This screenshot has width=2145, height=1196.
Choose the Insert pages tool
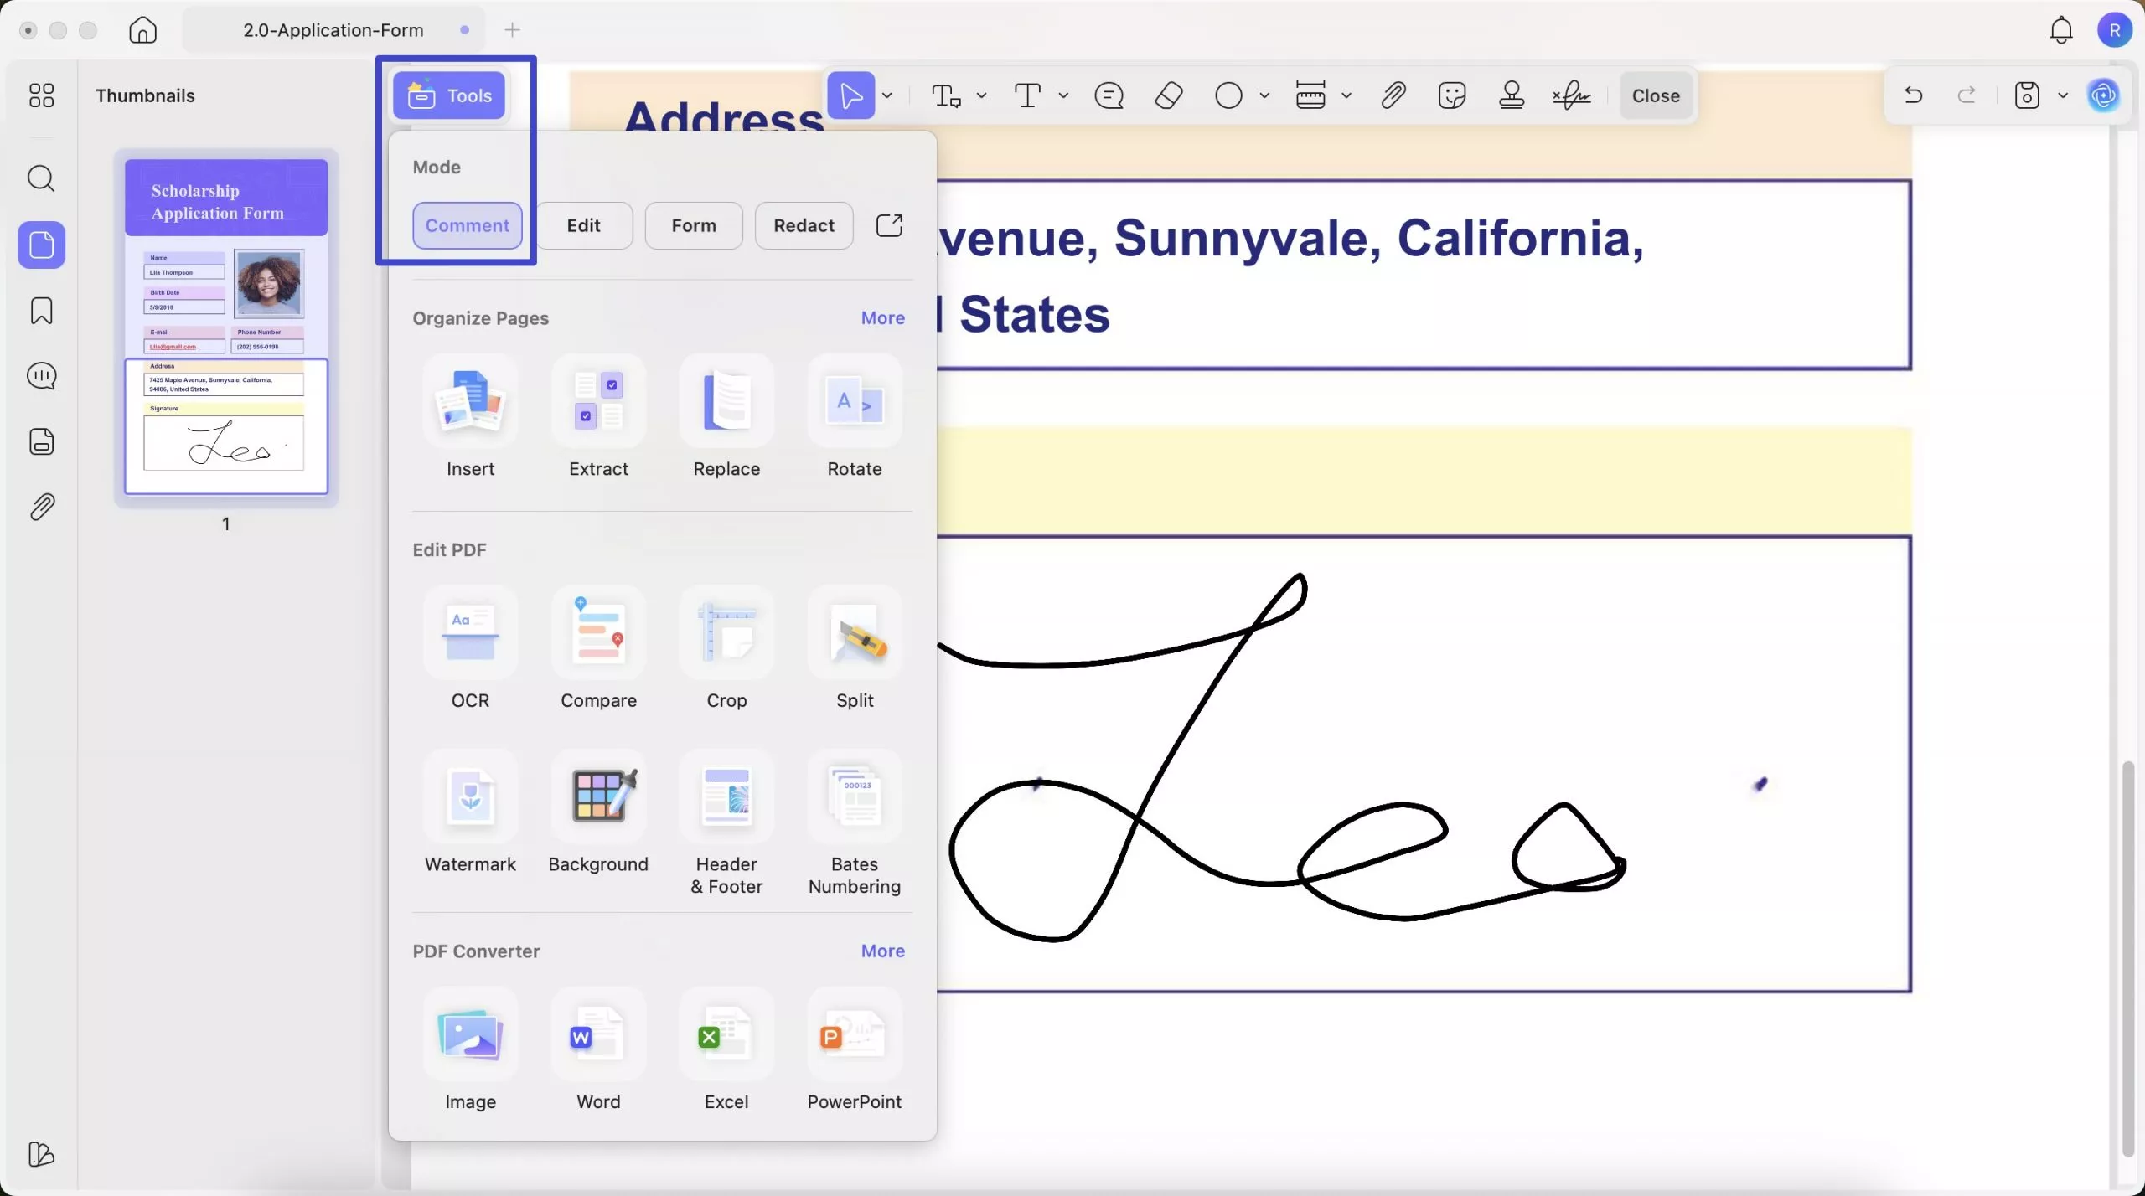(x=470, y=418)
